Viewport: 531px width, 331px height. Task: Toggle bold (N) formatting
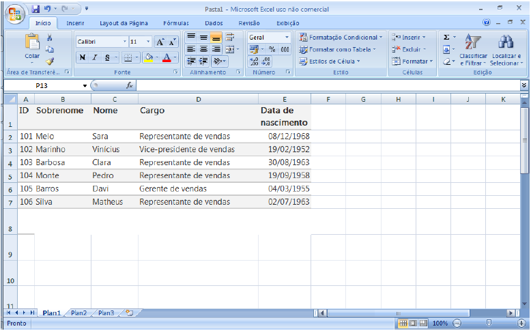(83, 57)
